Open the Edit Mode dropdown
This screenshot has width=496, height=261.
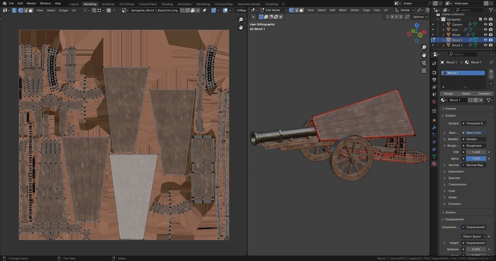tap(274, 10)
